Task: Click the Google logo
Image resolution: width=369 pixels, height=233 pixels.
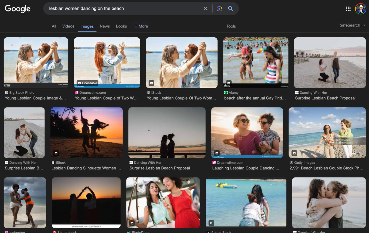Action: click(x=17, y=9)
